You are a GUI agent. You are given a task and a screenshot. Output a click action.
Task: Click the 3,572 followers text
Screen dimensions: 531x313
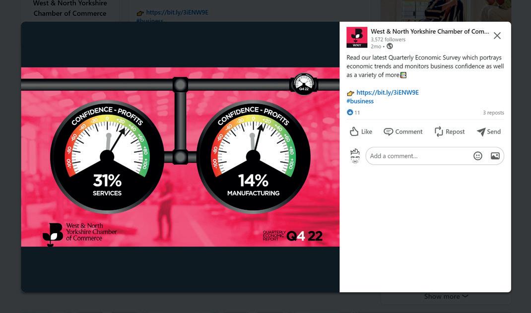388,39
